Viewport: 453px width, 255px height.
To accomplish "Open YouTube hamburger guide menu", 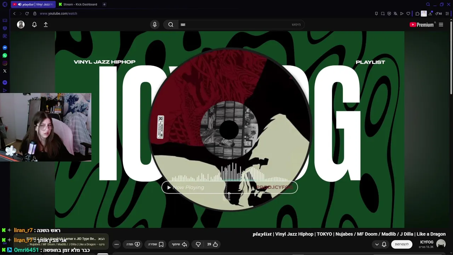I will [441, 24].
